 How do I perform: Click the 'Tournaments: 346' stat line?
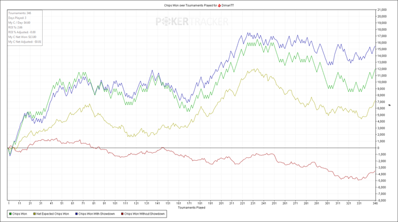click(x=20, y=13)
